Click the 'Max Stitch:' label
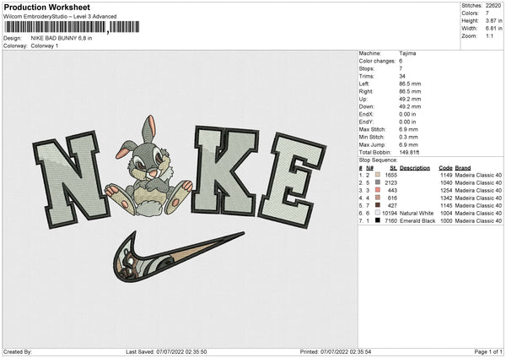The image size is (506, 358). 372,129
